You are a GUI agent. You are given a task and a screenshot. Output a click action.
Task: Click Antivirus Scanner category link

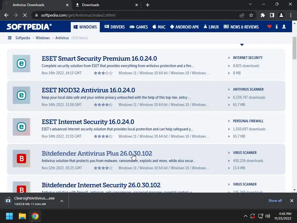248,89
